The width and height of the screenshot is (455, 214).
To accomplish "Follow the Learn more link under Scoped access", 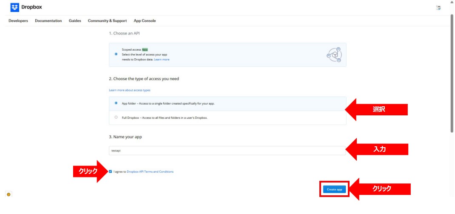I will pyautogui.click(x=162, y=60).
